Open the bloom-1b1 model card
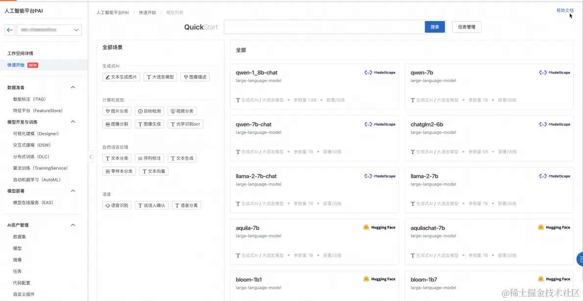The width and height of the screenshot is (583, 301). 314,286
